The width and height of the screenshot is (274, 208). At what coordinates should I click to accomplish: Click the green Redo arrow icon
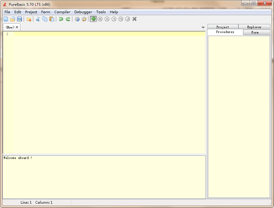pyautogui.click(x=68, y=19)
